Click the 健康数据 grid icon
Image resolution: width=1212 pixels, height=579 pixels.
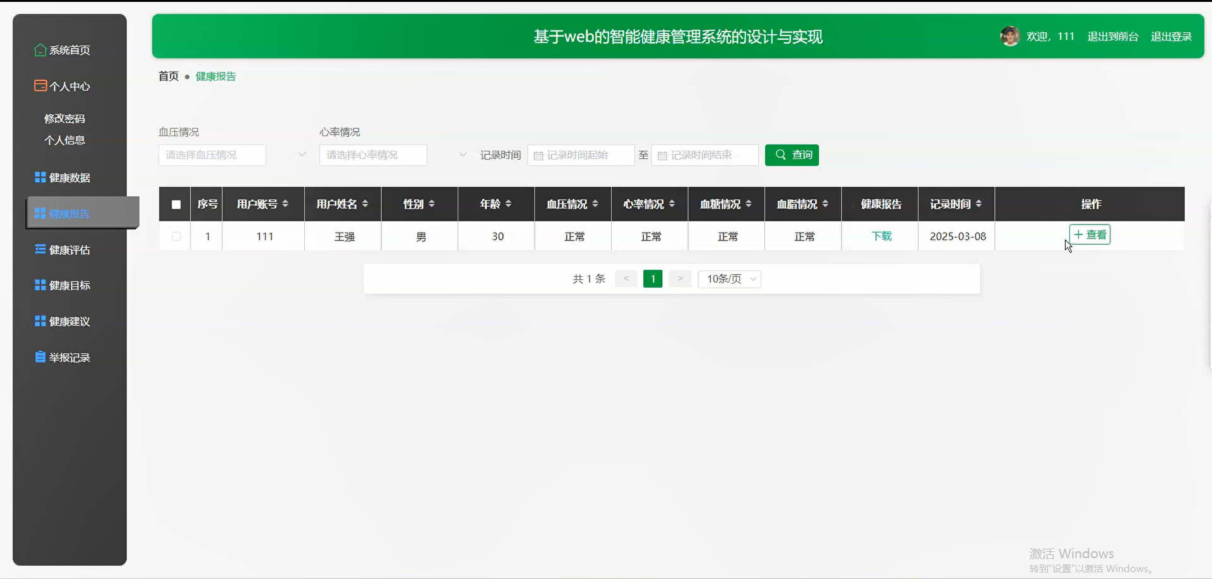point(39,177)
